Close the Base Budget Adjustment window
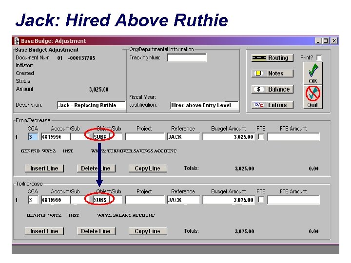 click(x=334, y=41)
